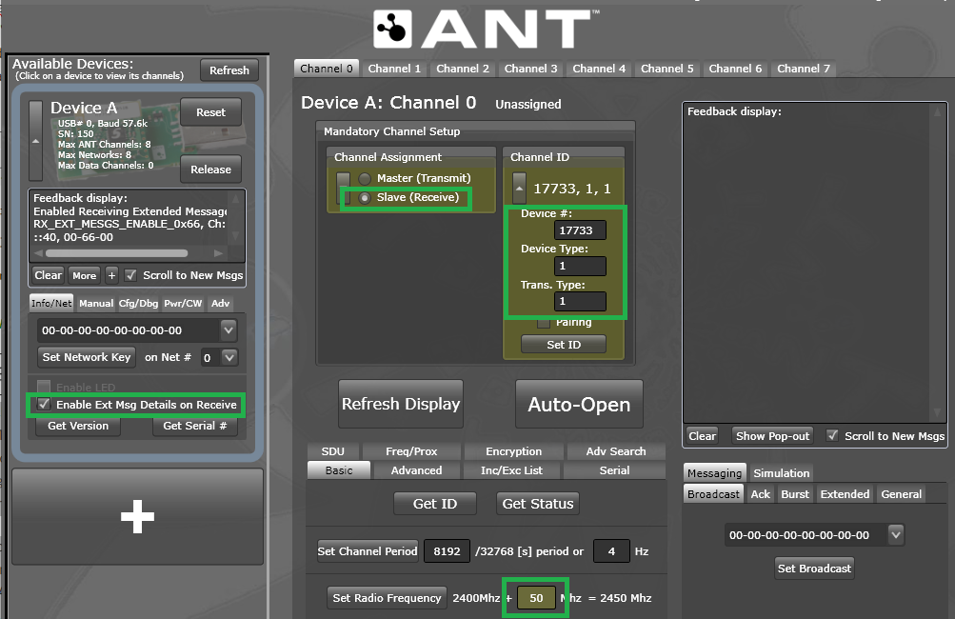Click the Release device button
955x619 pixels.
click(x=210, y=170)
